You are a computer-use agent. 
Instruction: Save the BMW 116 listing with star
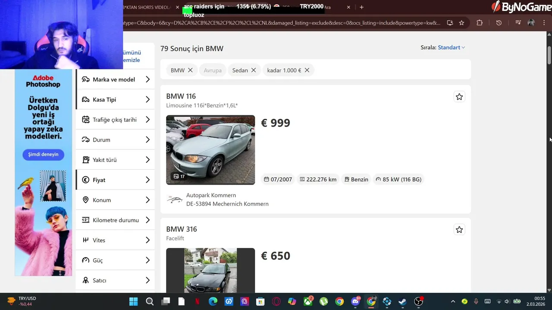(x=459, y=97)
